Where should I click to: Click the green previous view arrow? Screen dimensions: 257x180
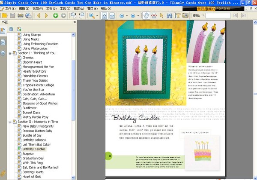click(56, 15)
